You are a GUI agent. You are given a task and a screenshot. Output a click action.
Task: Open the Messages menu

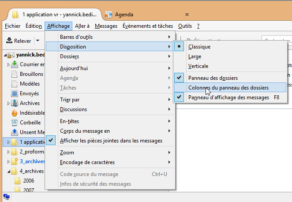pyautogui.click(x=106, y=26)
